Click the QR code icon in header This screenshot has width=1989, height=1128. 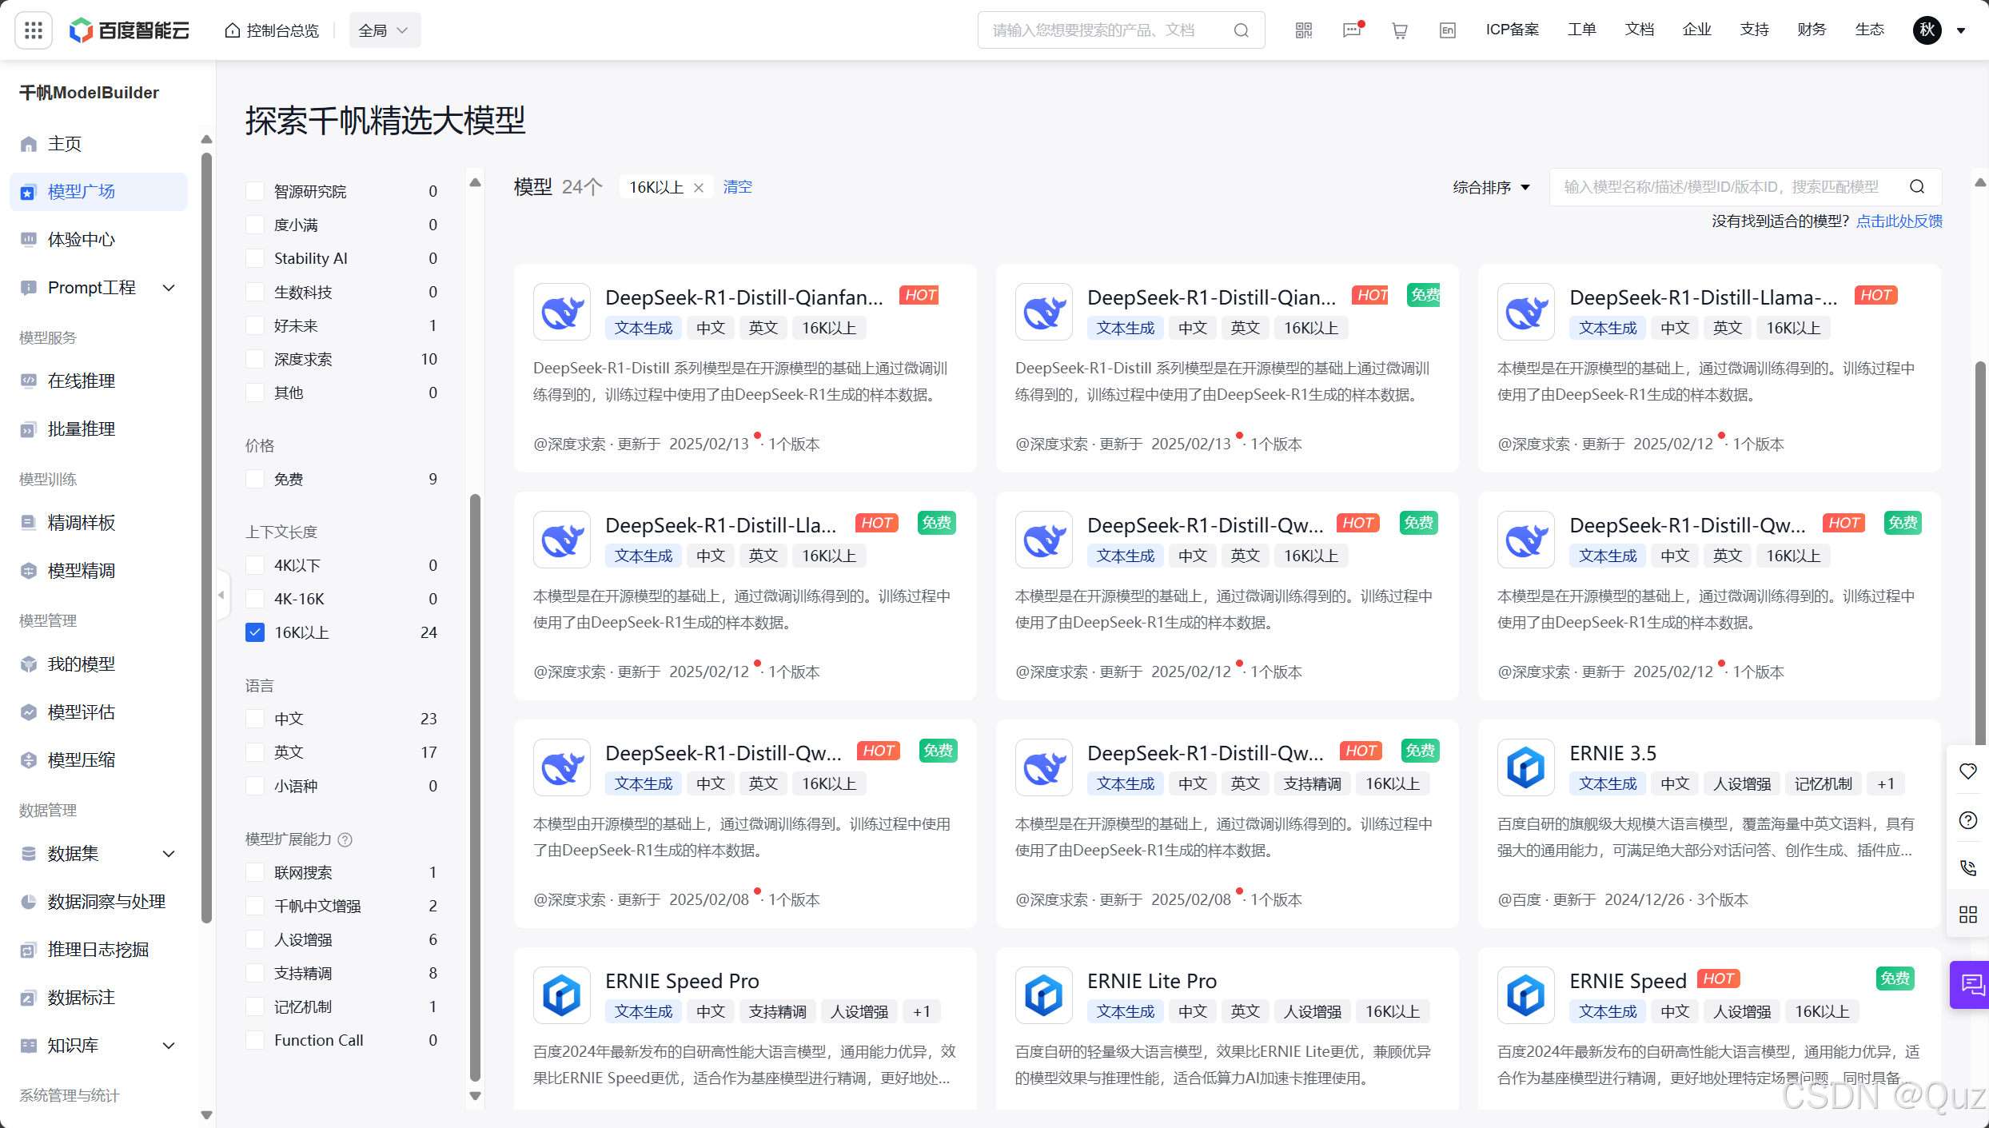point(1304,30)
